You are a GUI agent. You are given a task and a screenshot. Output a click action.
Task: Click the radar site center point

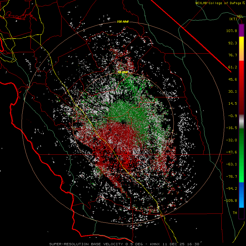[x=123, y=122]
